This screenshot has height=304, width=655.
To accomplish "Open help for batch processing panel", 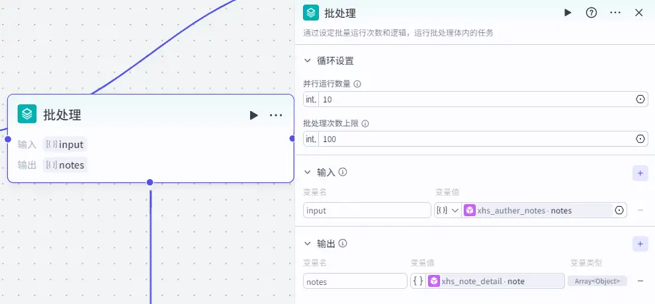I will pos(591,13).
